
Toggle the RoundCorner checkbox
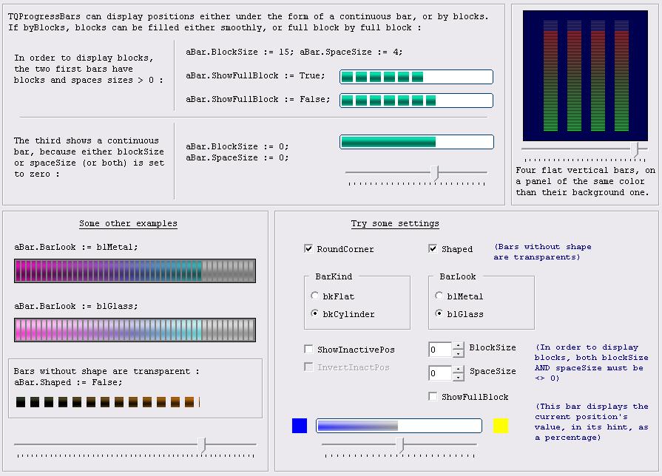[308, 249]
